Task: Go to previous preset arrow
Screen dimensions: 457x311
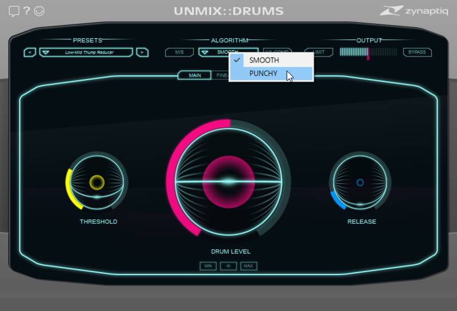Action: [30, 52]
